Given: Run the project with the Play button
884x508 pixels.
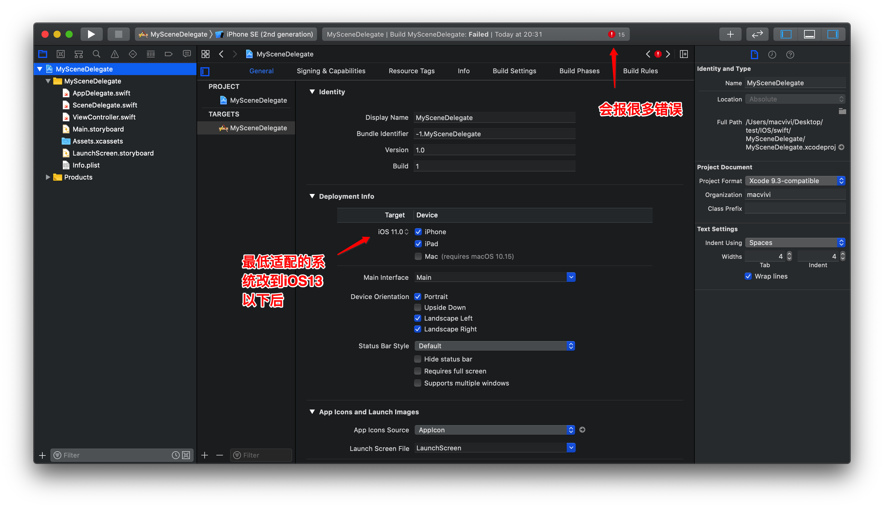Looking at the screenshot, I should point(91,34).
